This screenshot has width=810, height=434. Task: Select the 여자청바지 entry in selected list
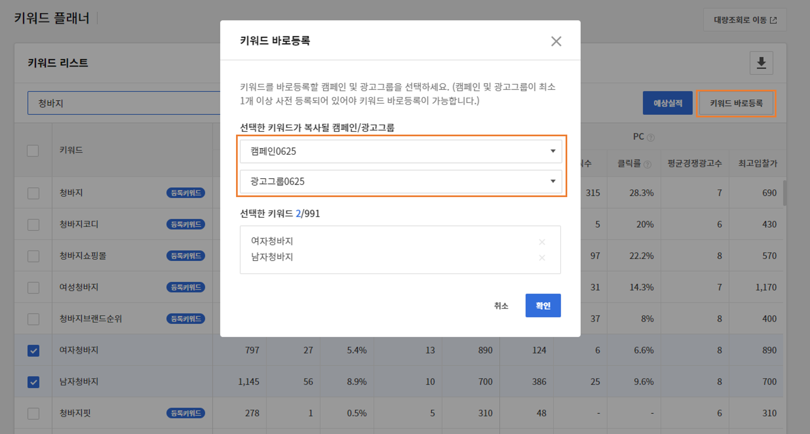click(272, 241)
